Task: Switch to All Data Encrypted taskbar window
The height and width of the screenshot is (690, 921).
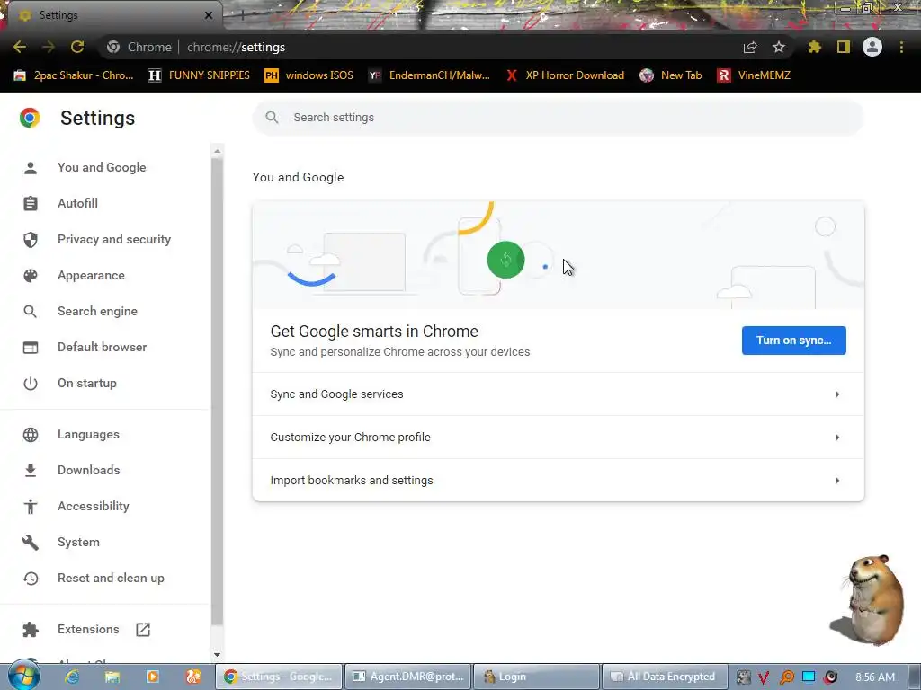Action: point(665,677)
